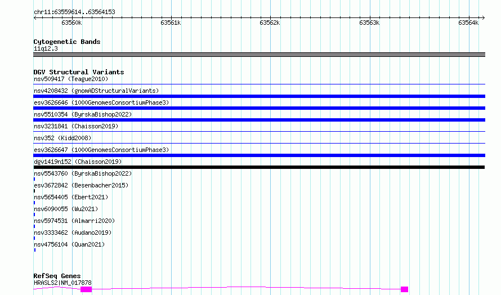Click the Cytogenetic Bands track title

pyautogui.click(x=67, y=42)
